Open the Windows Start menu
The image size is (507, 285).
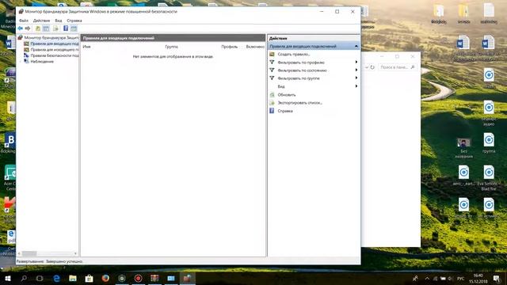(8, 278)
